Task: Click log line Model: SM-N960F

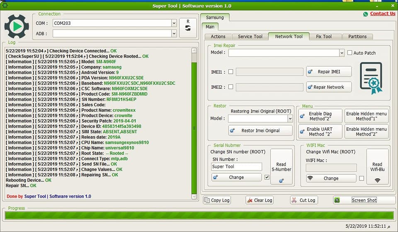Action: pos(61,62)
